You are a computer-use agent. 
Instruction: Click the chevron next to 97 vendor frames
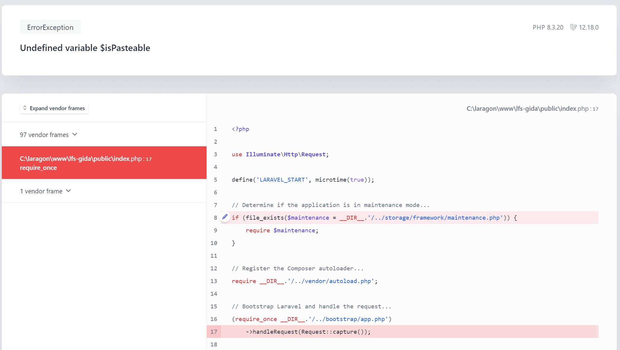[x=75, y=135]
